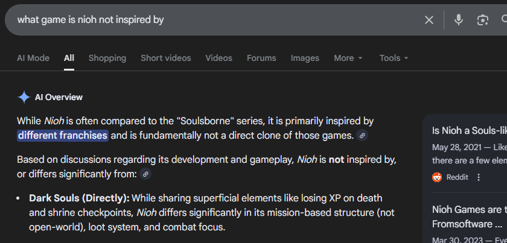The image size is (507, 243).
Task: Open the source link icon after "differs significantly from:"
Action: 145,174
